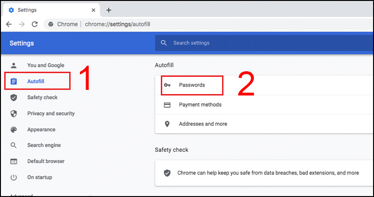Click the Autofill clipboard icon in sidebar

tap(14, 82)
